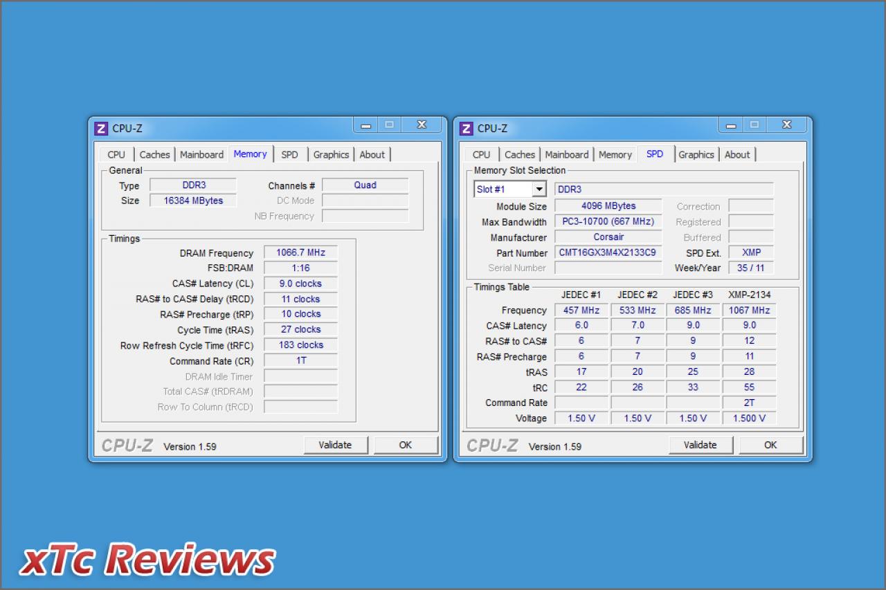Open the Slot #1 memory slot dropdown

tap(539, 190)
